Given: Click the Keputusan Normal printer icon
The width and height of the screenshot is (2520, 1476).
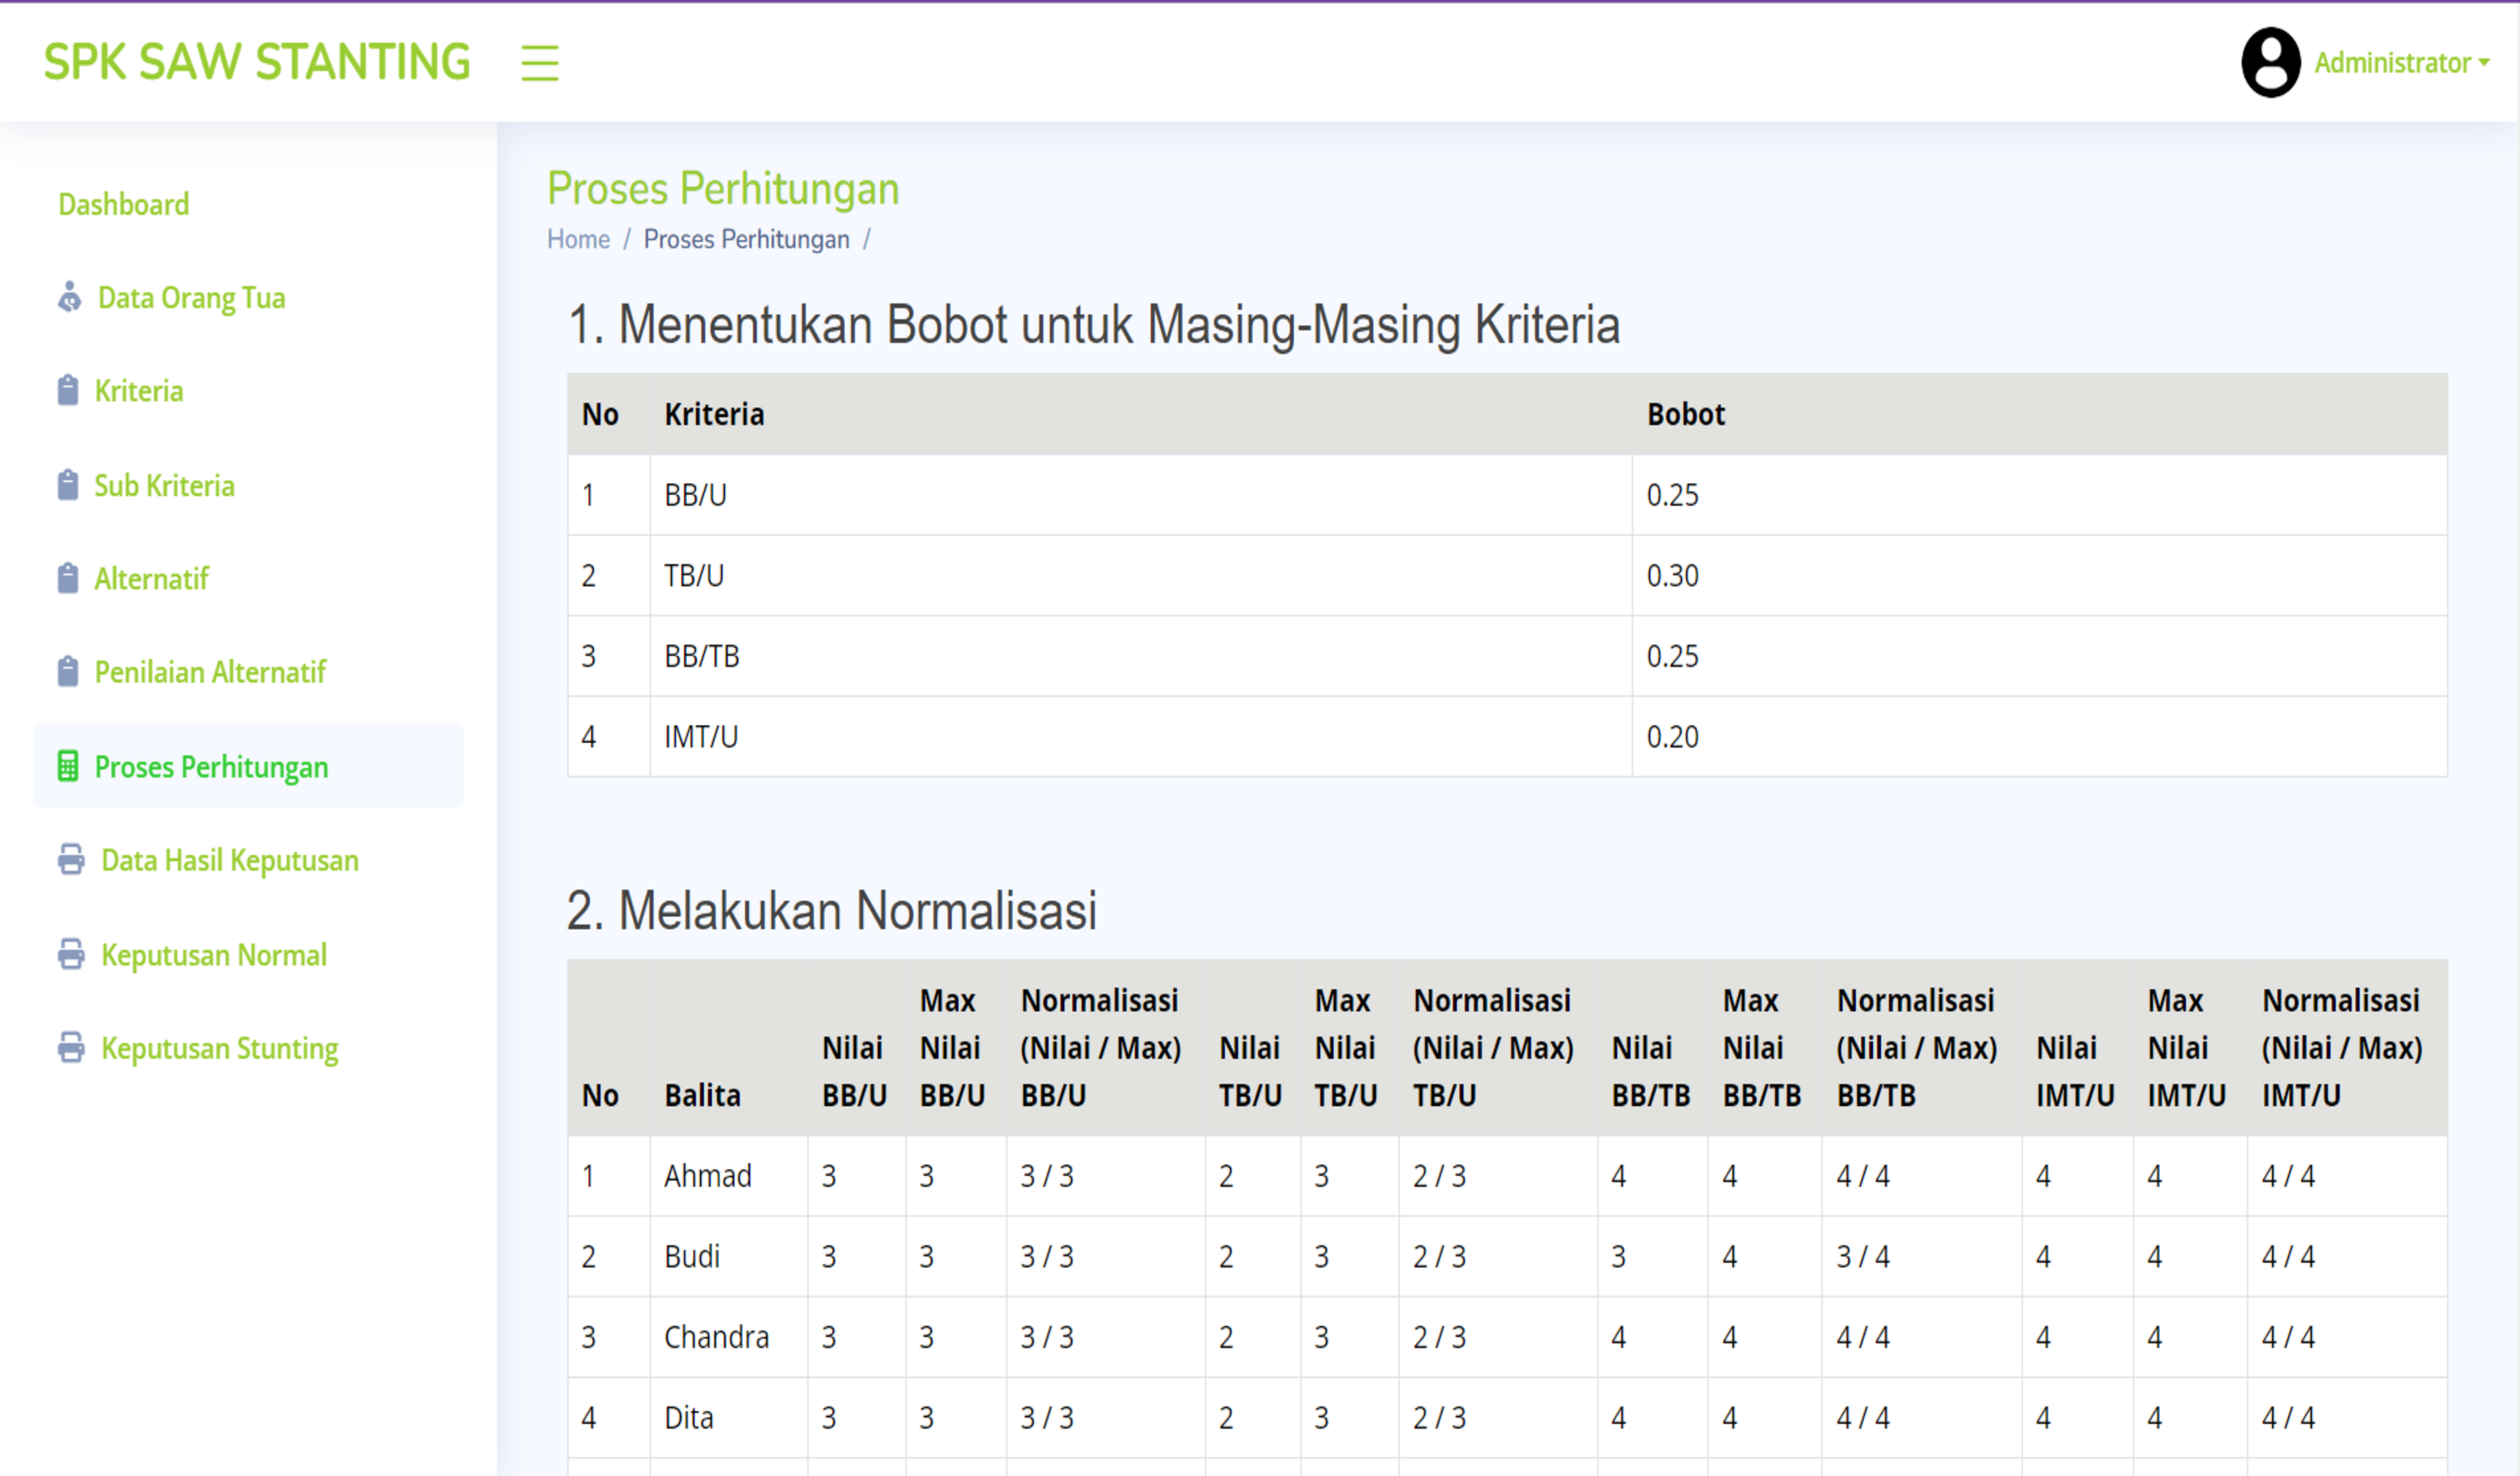Looking at the screenshot, I should coord(71,956).
